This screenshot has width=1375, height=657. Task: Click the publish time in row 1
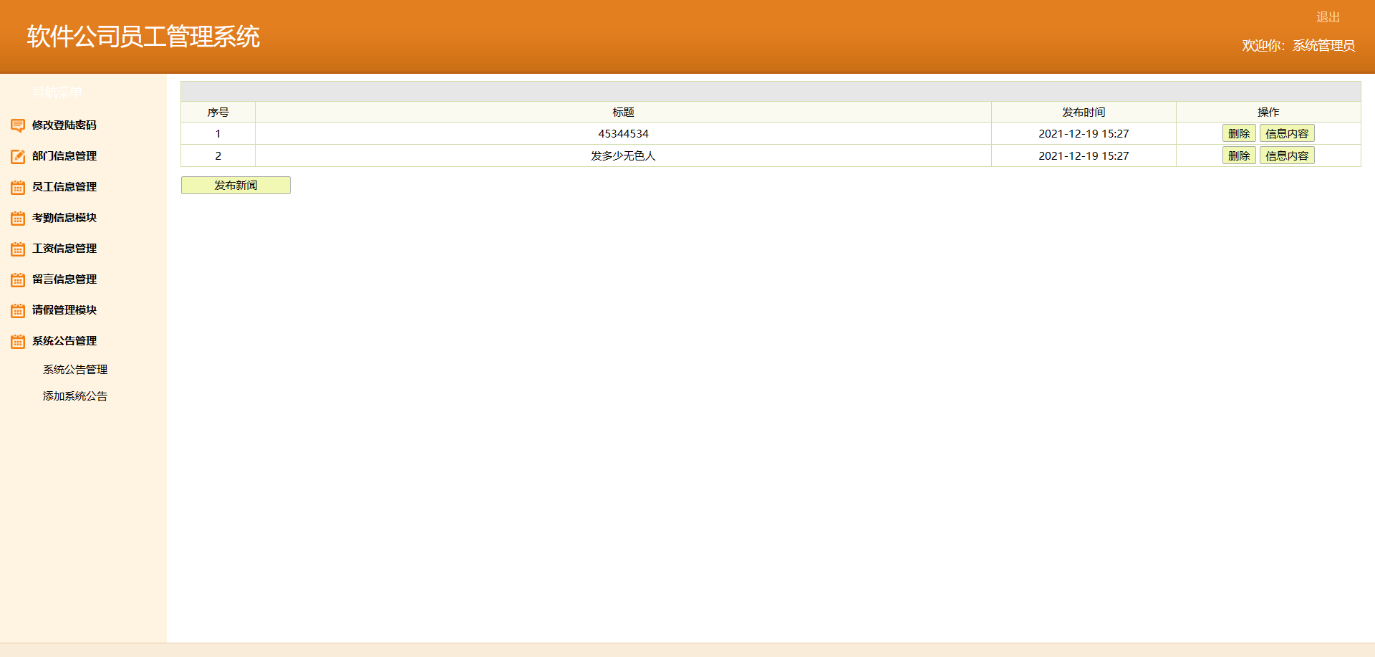click(1084, 133)
